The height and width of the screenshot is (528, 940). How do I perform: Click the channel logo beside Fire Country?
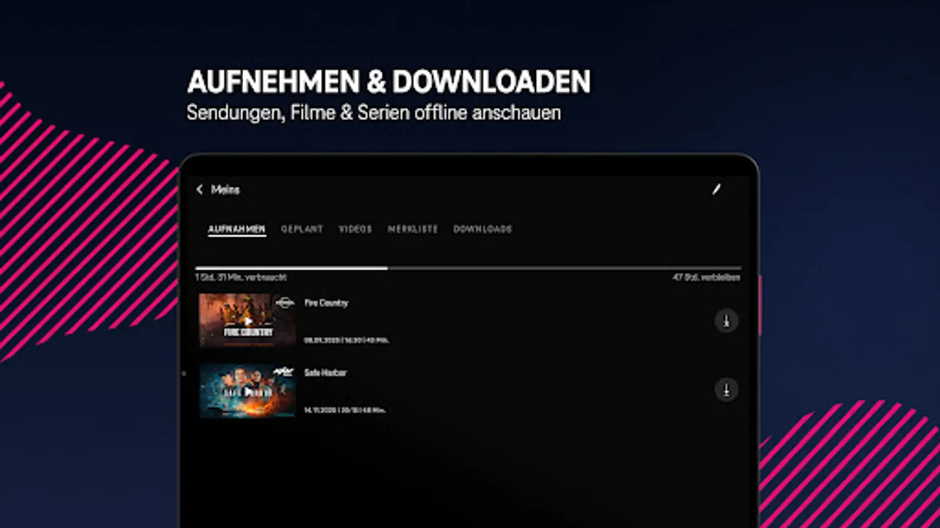click(x=287, y=303)
